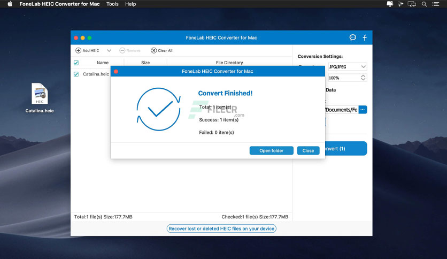
Task: Adjust the 100% quality stepper
Action: pos(363,78)
